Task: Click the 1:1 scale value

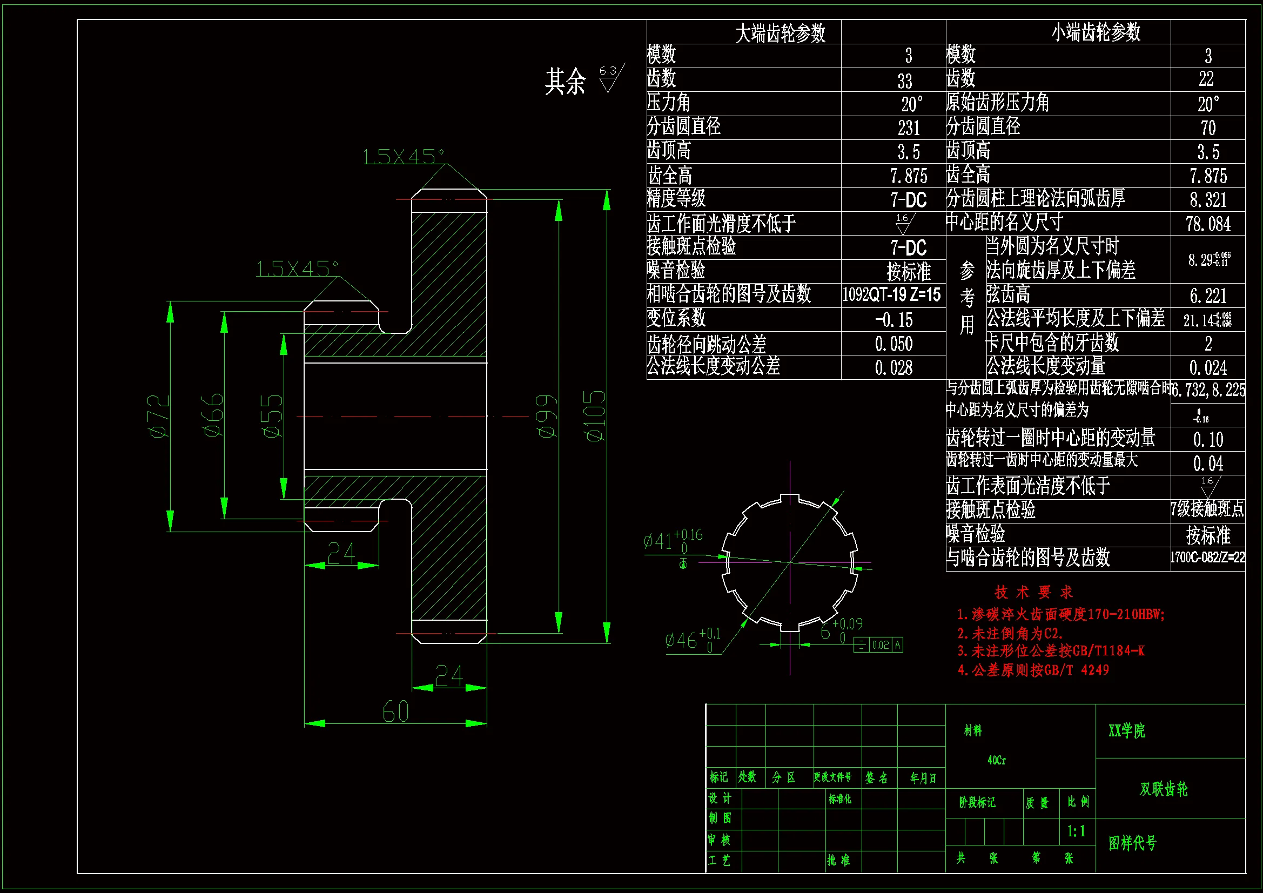Action: pyautogui.click(x=1076, y=831)
